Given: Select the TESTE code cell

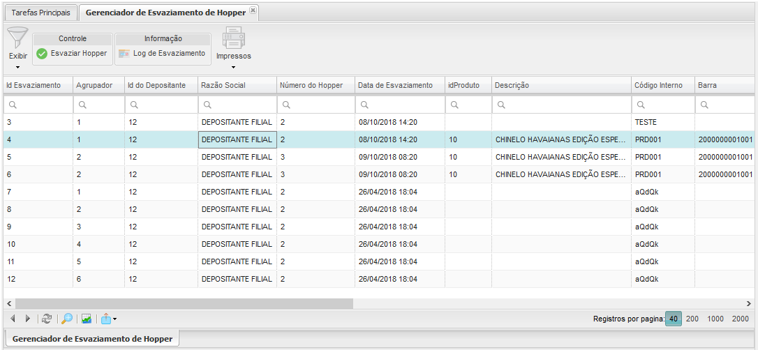Looking at the screenshot, I should (663, 122).
